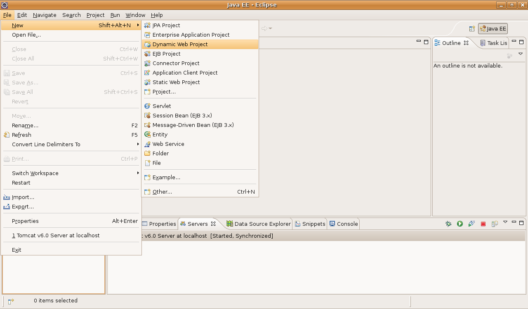Expand the New submenu entry

(x=71, y=25)
